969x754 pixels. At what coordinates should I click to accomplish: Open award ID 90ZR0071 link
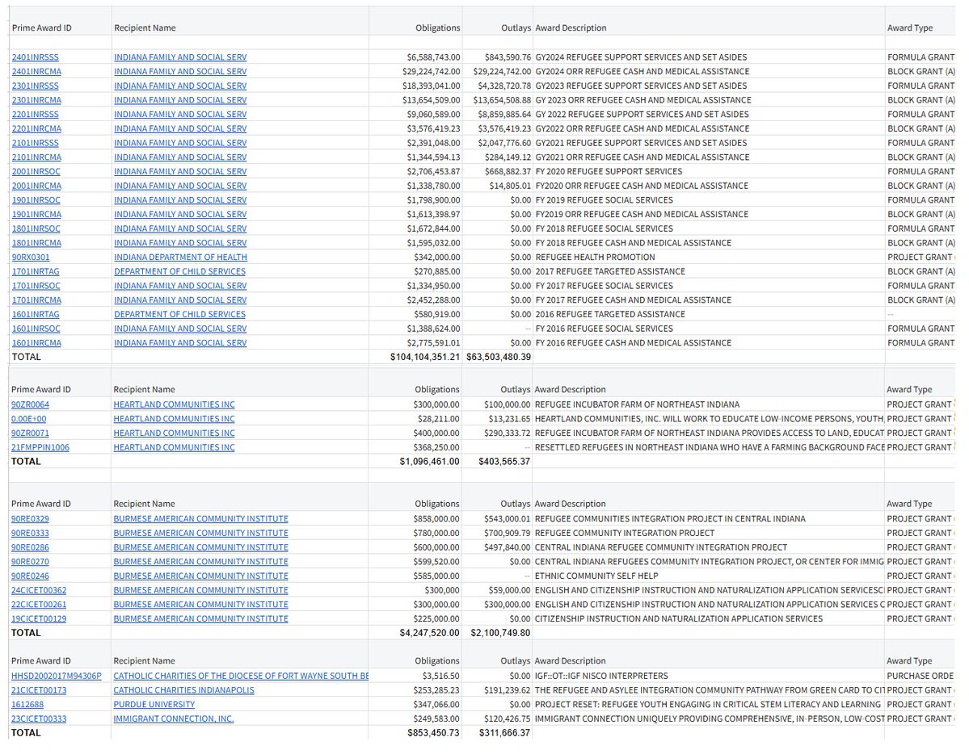(x=30, y=433)
